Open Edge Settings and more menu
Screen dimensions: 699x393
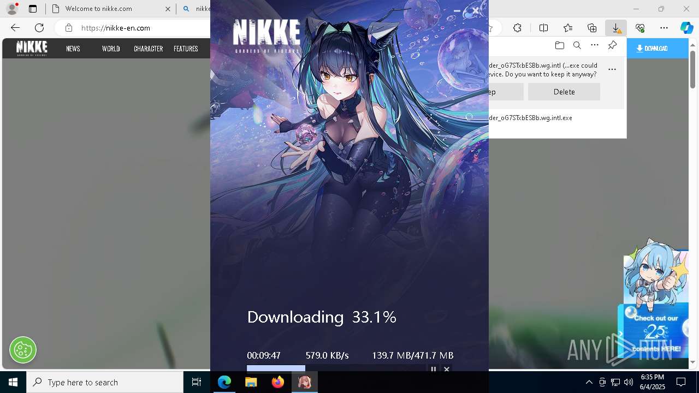pos(664,28)
